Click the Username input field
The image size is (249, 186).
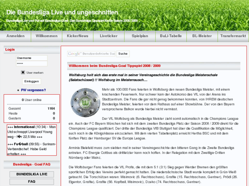(x=32, y=58)
